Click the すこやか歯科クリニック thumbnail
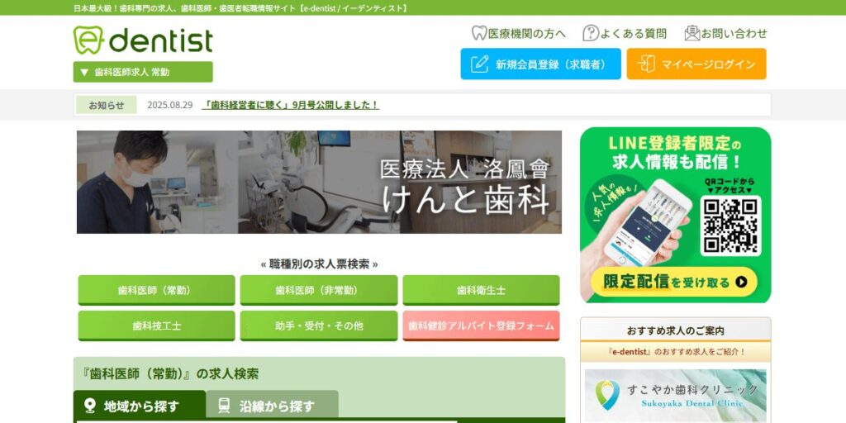The height and width of the screenshot is (423, 846). [676, 396]
